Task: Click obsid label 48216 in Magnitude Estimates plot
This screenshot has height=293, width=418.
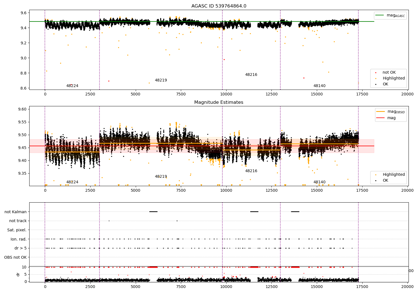Action: (251, 171)
